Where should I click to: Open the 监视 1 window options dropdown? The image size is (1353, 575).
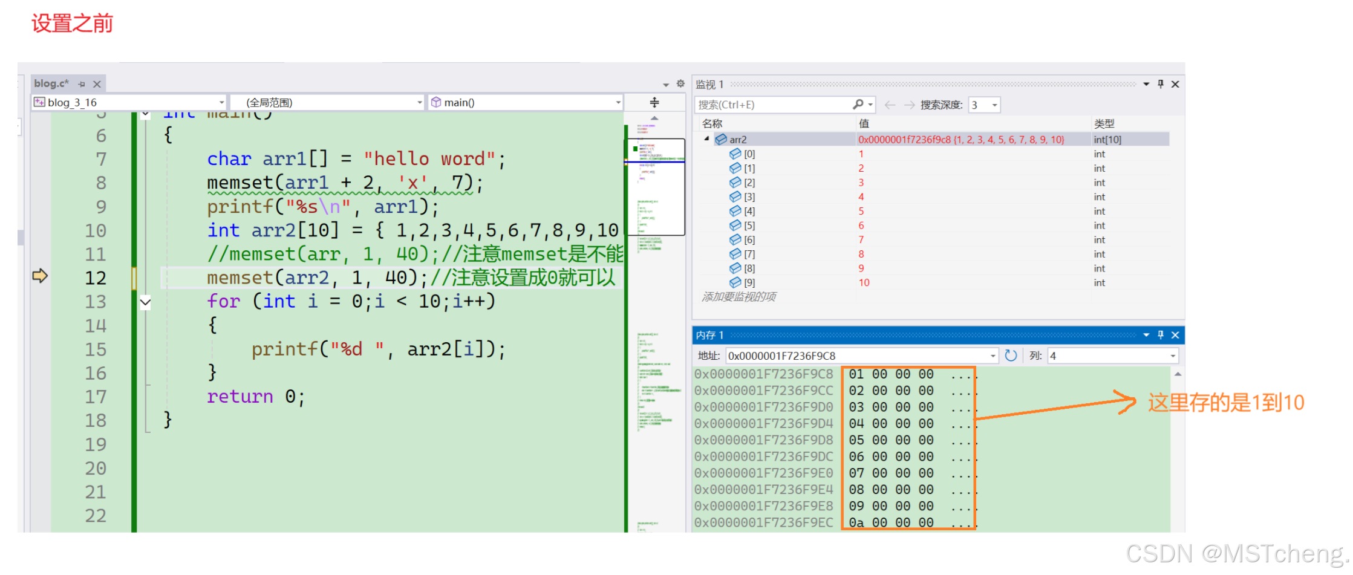(1146, 84)
